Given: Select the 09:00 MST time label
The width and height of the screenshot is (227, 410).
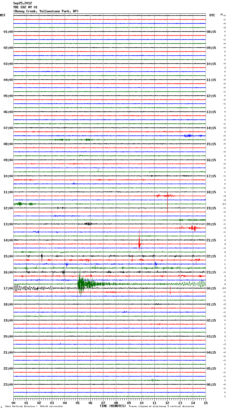Looking at the screenshot, I should [x=8, y=160].
